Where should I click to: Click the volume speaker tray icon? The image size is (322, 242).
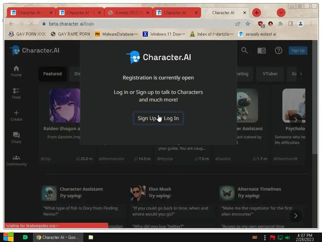(287, 238)
